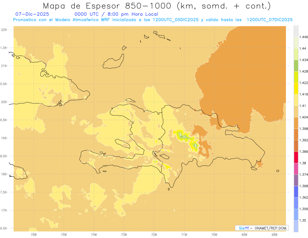
Task: Click the "75W" longitude label
Action: point(64,235)
